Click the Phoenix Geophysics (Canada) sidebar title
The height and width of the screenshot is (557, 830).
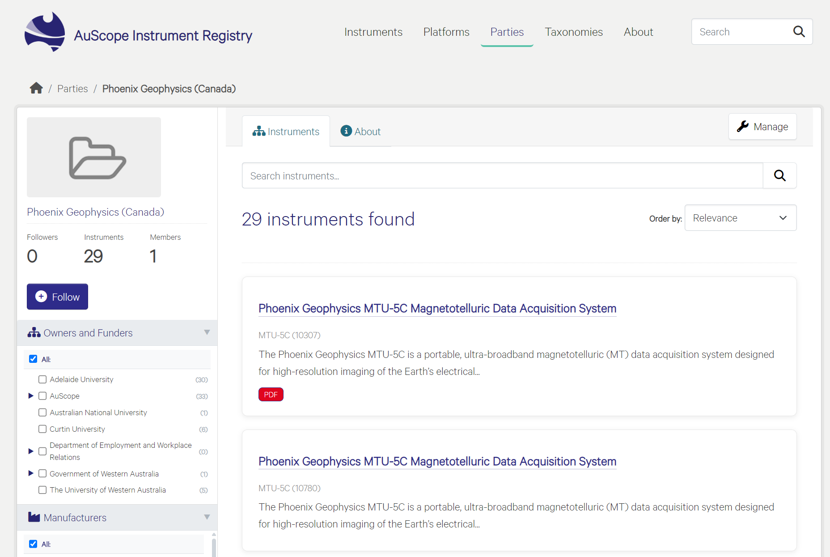pyautogui.click(x=95, y=212)
